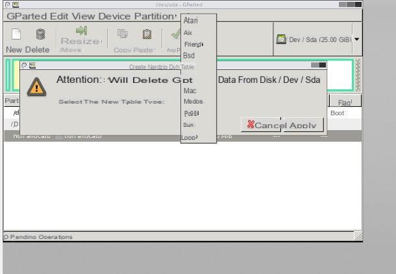Cancel the create partition table dialog
The height and width of the screenshot is (274, 396).
click(261, 124)
